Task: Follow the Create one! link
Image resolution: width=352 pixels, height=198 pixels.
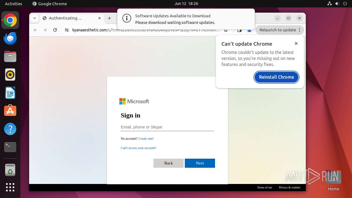Action: [146, 139]
